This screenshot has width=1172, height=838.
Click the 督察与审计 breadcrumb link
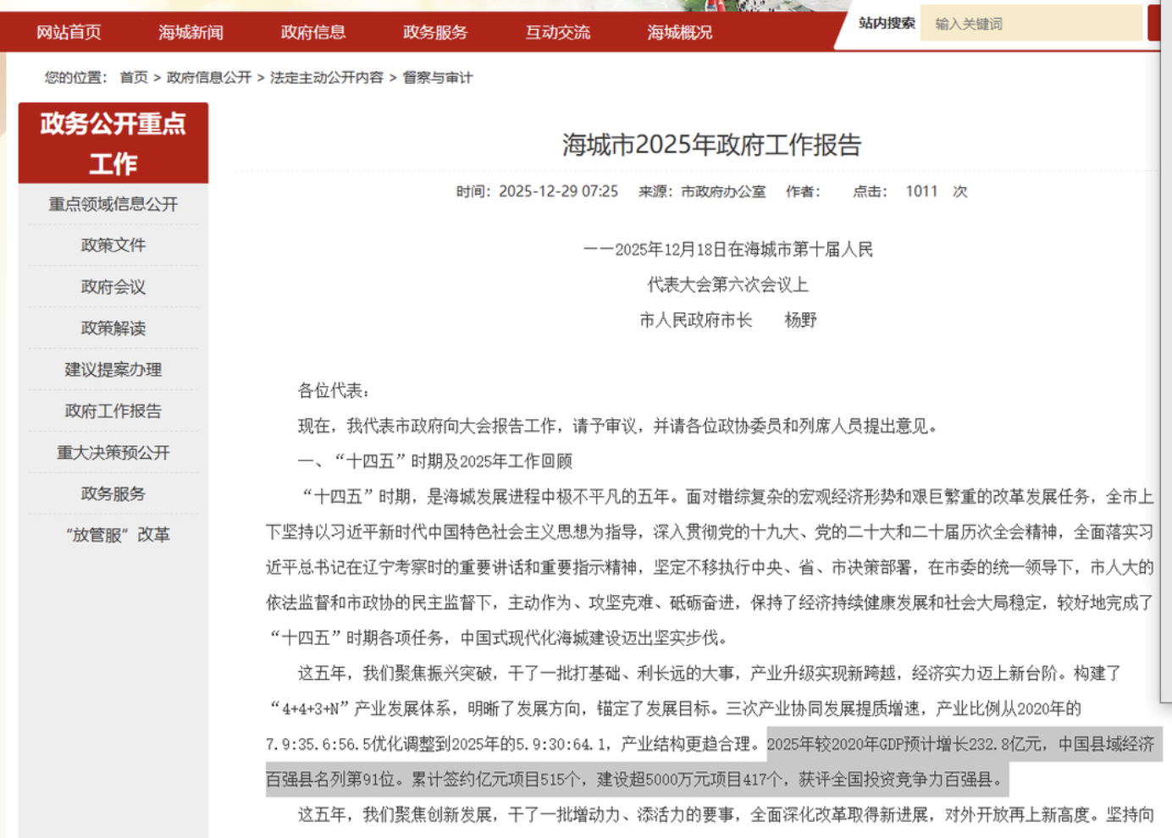point(437,77)
